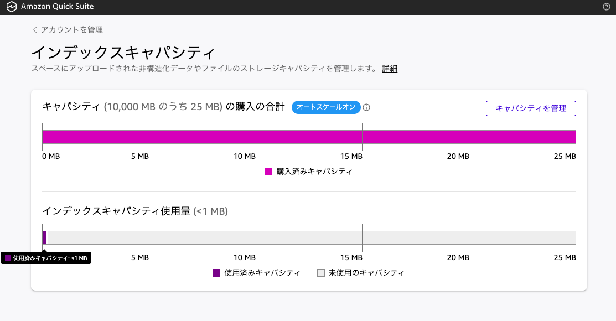616x321 pixels.
Task: Click the purple 使用済みキャパシティ legend swatch
Action: 216,273
